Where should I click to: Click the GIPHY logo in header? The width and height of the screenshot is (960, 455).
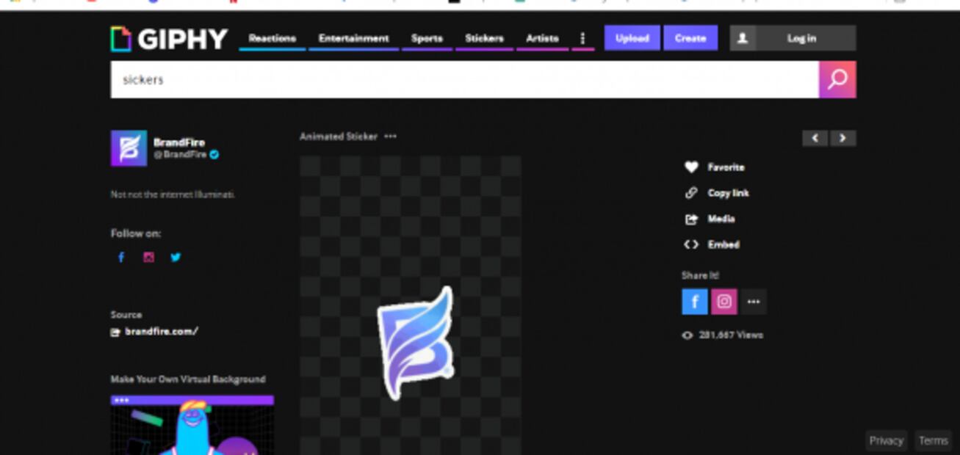point(170,39)
